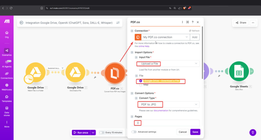Open the My PDF.co connection dropdown
The width and height of the screenshot is (261, 140).
tap(165, 37)
